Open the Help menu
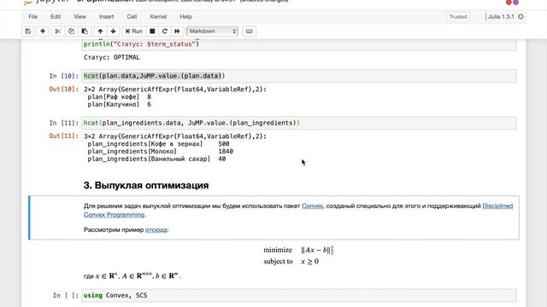Screen dimensions: 547x307 pyautogui.click(x=186, y=17)
